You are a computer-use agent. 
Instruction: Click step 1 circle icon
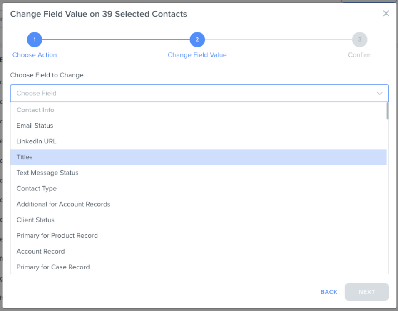[x=35, y=39]
